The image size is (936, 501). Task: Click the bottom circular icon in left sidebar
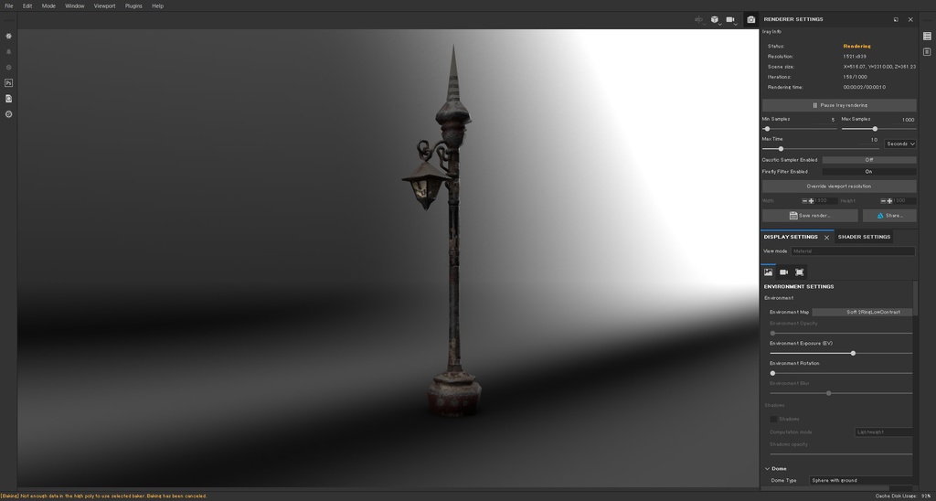[x=8, y=114]
